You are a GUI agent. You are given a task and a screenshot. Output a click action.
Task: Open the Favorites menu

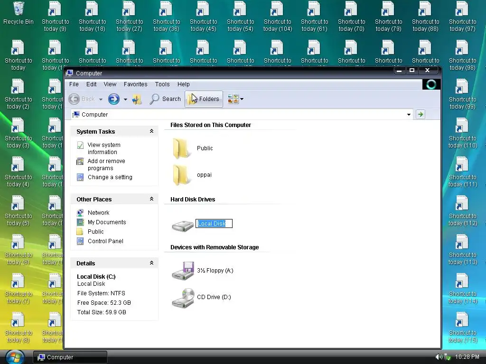coord(135,84)
